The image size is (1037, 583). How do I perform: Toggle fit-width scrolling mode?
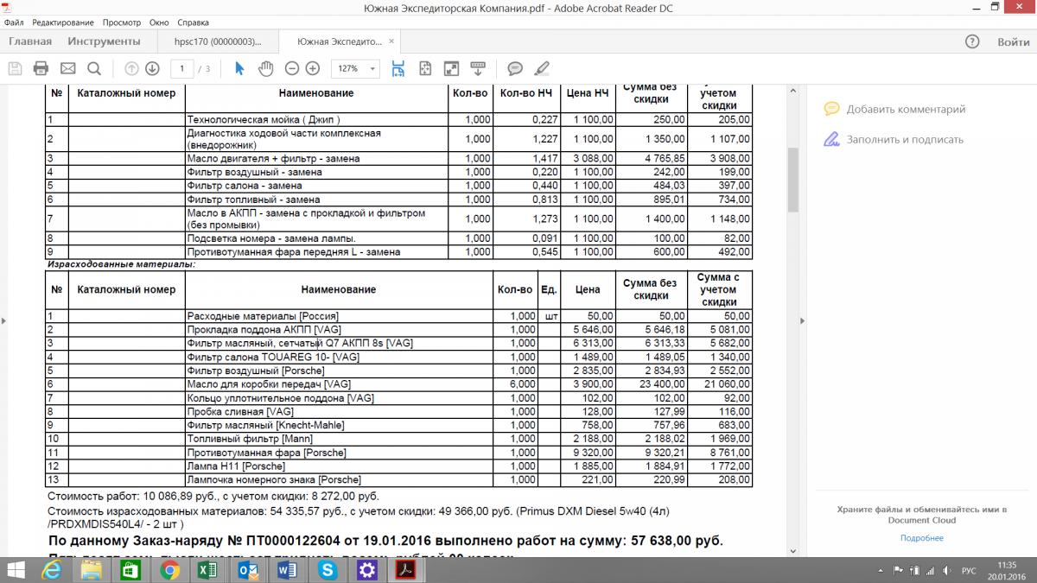(398, 68)
